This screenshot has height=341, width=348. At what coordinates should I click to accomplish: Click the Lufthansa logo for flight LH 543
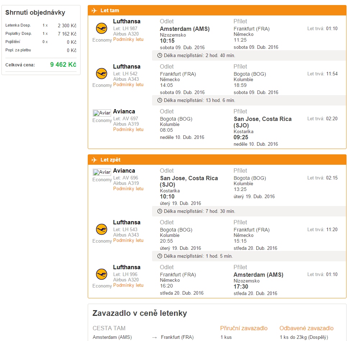(x=101, y=229)
